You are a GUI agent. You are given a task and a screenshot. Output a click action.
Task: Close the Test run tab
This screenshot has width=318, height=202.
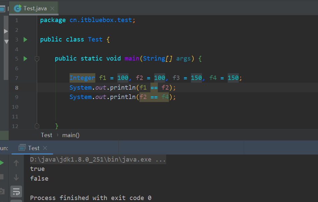45,148
